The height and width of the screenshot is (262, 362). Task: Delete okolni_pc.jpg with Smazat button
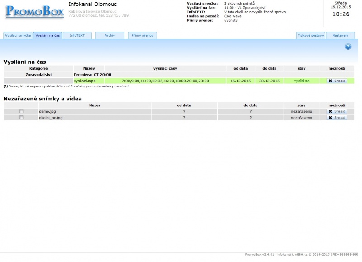point(337,118)
